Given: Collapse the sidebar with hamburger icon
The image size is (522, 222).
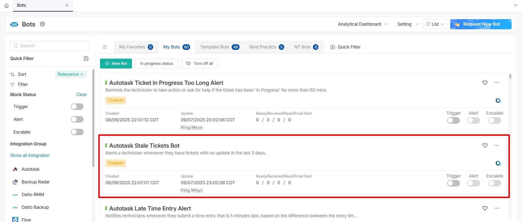Looking at the screenshot, I should click(105, 47).
